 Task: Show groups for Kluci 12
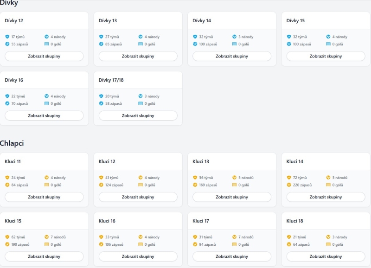click(x=138, y=197)
